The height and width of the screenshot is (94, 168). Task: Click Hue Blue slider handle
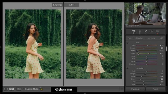coord(147,59)
